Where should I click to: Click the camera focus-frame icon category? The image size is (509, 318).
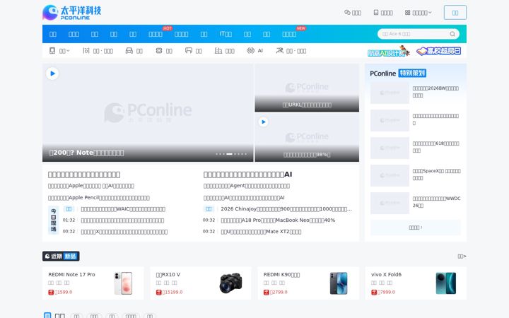coord(86,51)
